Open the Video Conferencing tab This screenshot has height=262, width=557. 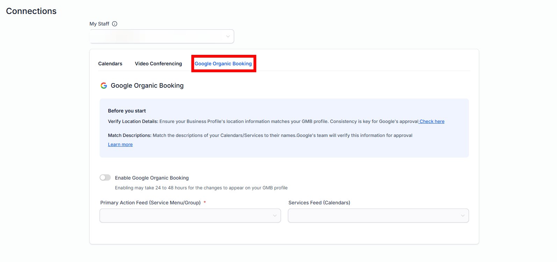point(158,64)
